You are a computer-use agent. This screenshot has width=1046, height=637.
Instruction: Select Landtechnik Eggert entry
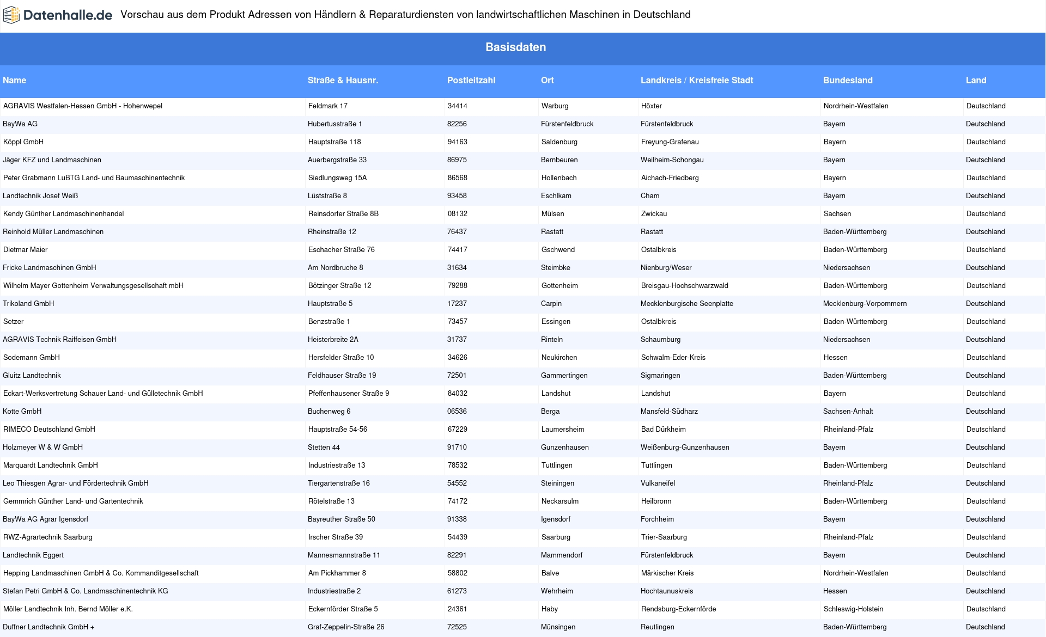coord(33,555)
